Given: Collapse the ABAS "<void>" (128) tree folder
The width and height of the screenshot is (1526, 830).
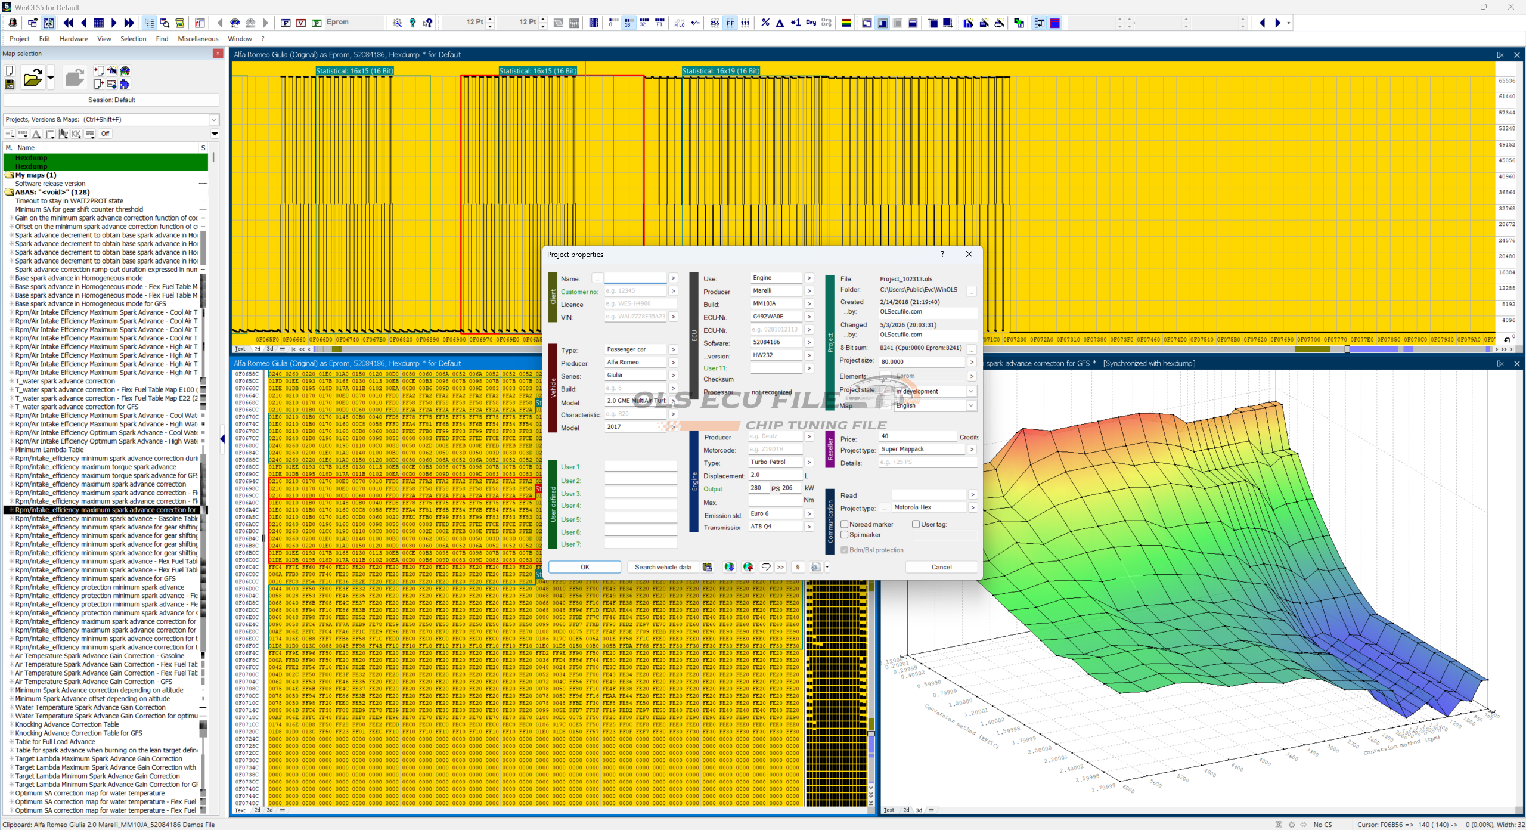Looking at the screenshot, I should pyautogui.click(x=9, y=192).
